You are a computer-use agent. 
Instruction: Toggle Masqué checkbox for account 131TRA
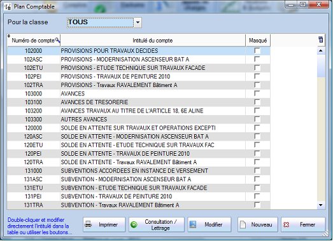257,205
